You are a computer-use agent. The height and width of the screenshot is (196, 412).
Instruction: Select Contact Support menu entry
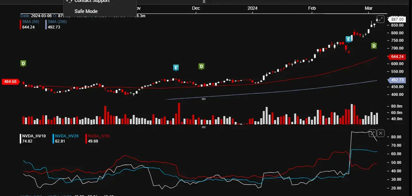point(92,1)
